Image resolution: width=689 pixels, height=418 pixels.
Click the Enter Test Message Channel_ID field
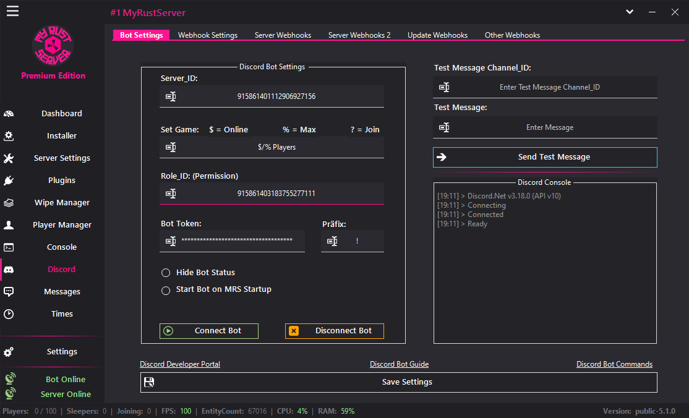click(550, 87)
